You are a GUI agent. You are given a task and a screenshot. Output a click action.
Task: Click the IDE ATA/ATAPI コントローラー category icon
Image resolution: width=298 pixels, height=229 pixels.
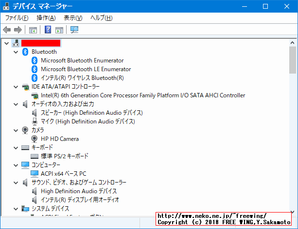[25, 87]
